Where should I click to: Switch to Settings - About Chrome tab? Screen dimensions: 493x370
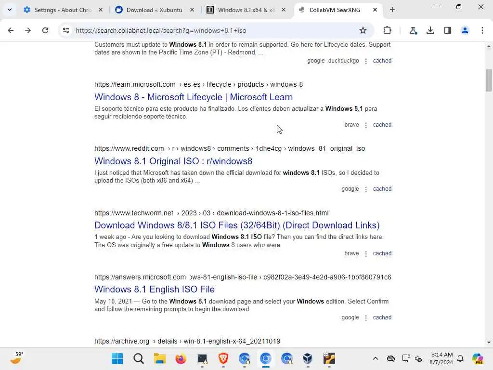(63, 10)
